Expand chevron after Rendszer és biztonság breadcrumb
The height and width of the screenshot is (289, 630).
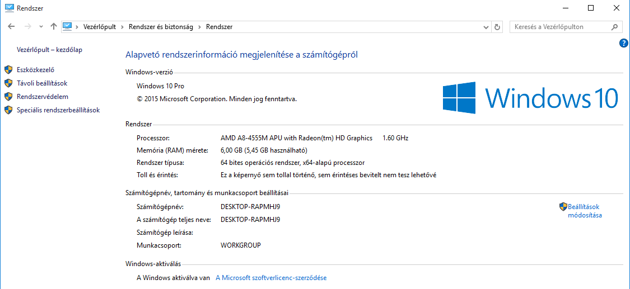(x=200, y=27)
